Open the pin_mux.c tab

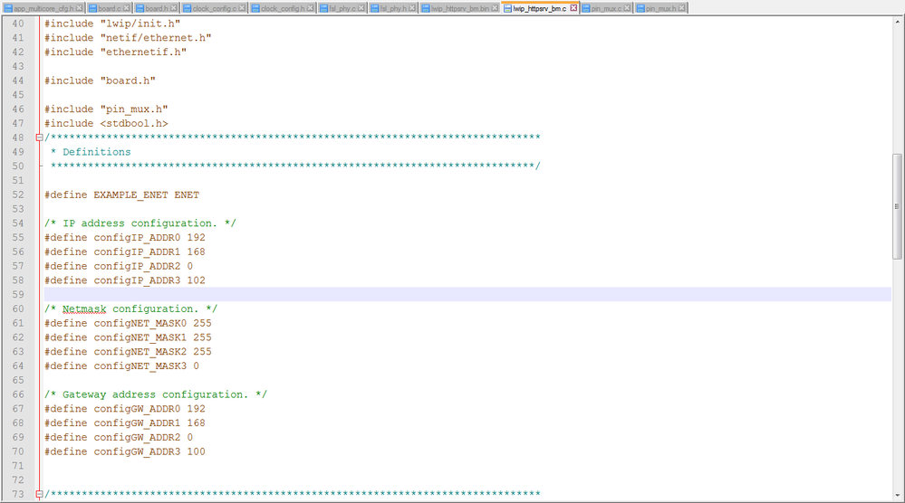pos(606,8)
